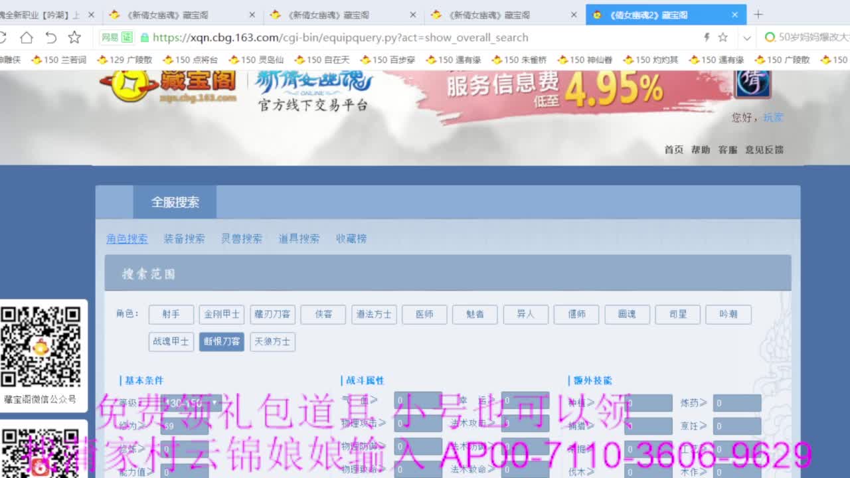Open the 收藏榜 sub-tab

[x=351, y=238]
